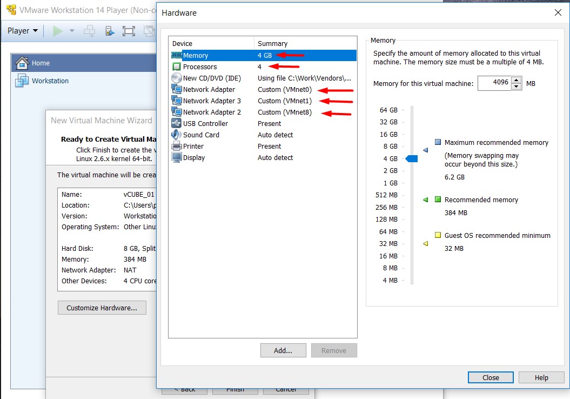Click the 'Using file C:\Work\Vendors\...' summary
Viewport: 570px width, 399px height.
click(x=304, y=78)
